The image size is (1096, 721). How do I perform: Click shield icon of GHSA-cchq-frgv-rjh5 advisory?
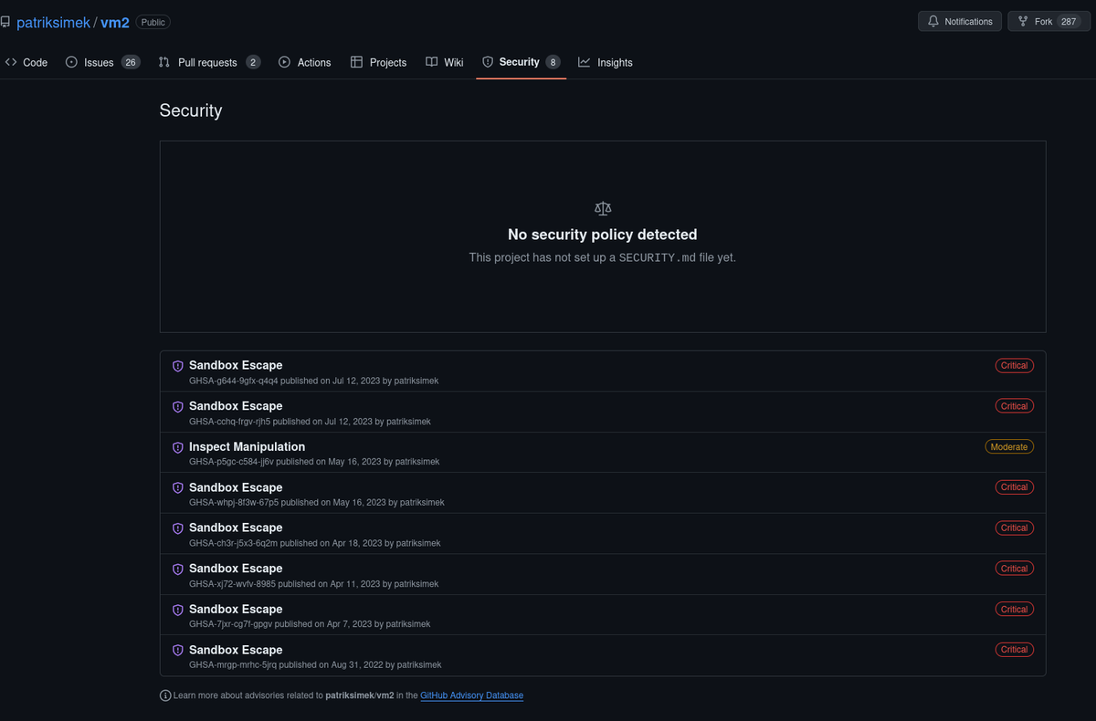pos(178,407)
